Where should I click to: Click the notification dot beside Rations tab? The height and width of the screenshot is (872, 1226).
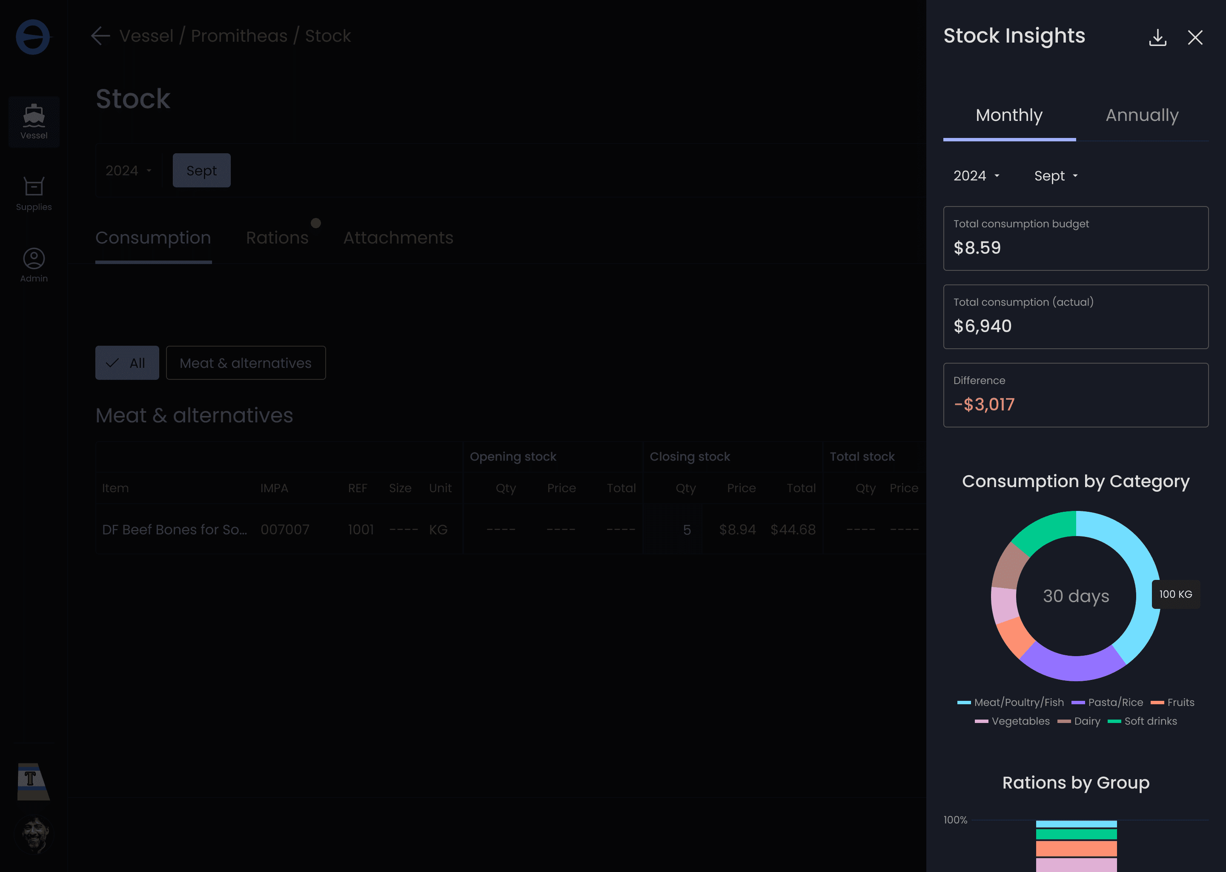[315, 223]
